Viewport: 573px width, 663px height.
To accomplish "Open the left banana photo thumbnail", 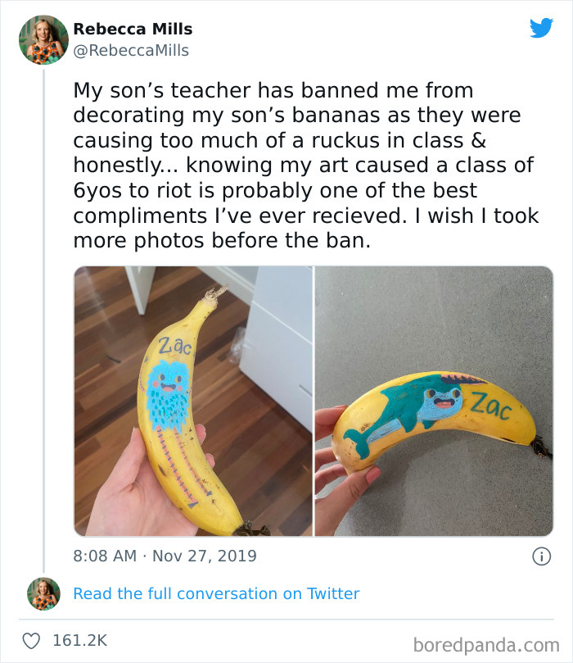I will click(x=193, y=402).
